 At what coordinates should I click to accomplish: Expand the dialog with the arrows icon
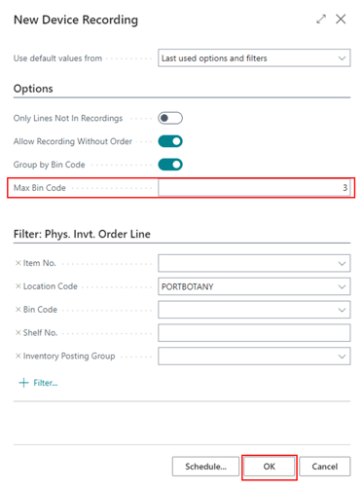321,19
